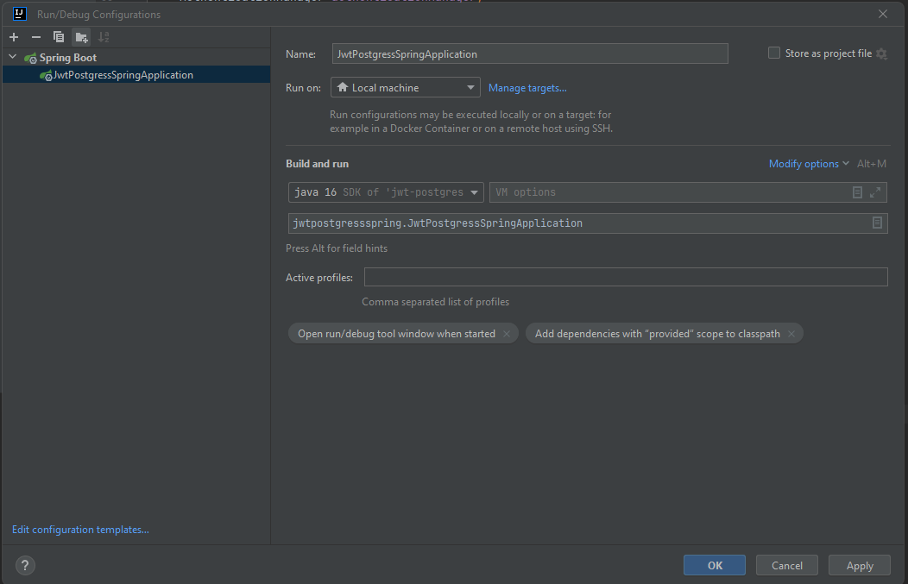This screenshot has height=584, width=908.
Task: Click the Manage targets link
Action: (527, 87)
